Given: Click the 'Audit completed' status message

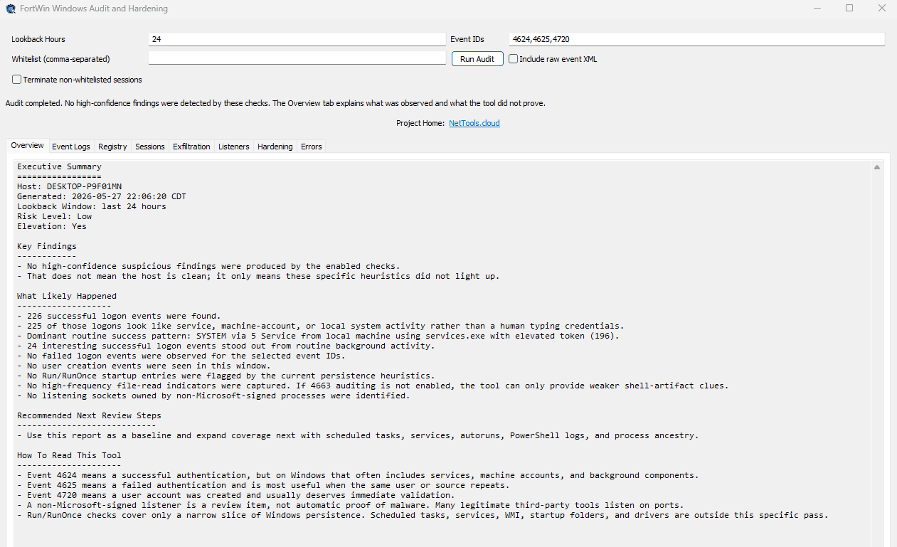Looking at the screenshot, I should pos(276,103).
